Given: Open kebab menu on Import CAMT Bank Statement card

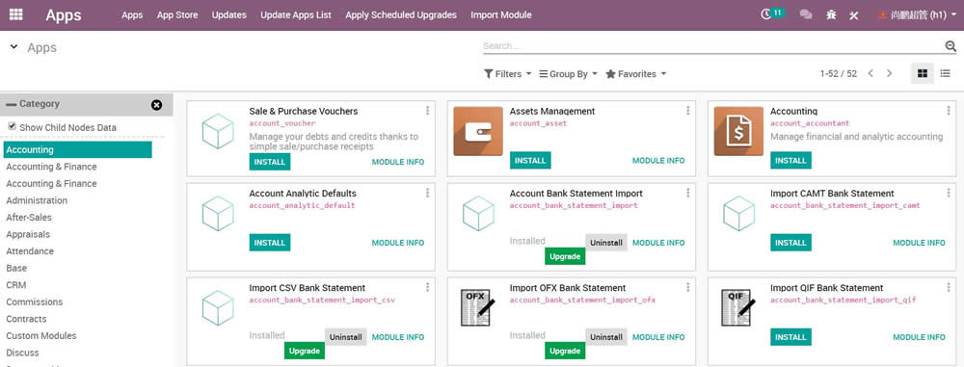Looking at the screenshot, I should [949, 193].
